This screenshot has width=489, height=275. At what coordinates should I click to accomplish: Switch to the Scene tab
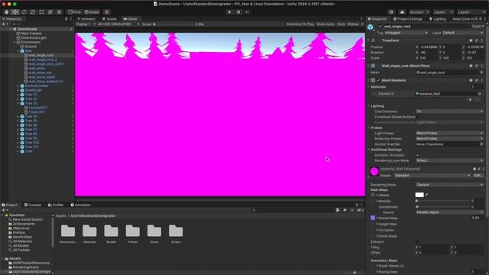(109, 19)
